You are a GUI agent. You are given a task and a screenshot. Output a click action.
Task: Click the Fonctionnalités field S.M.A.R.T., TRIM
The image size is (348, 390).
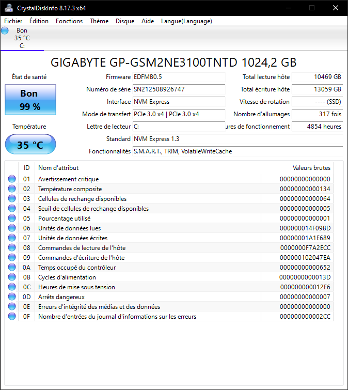[x=238, y=151]
